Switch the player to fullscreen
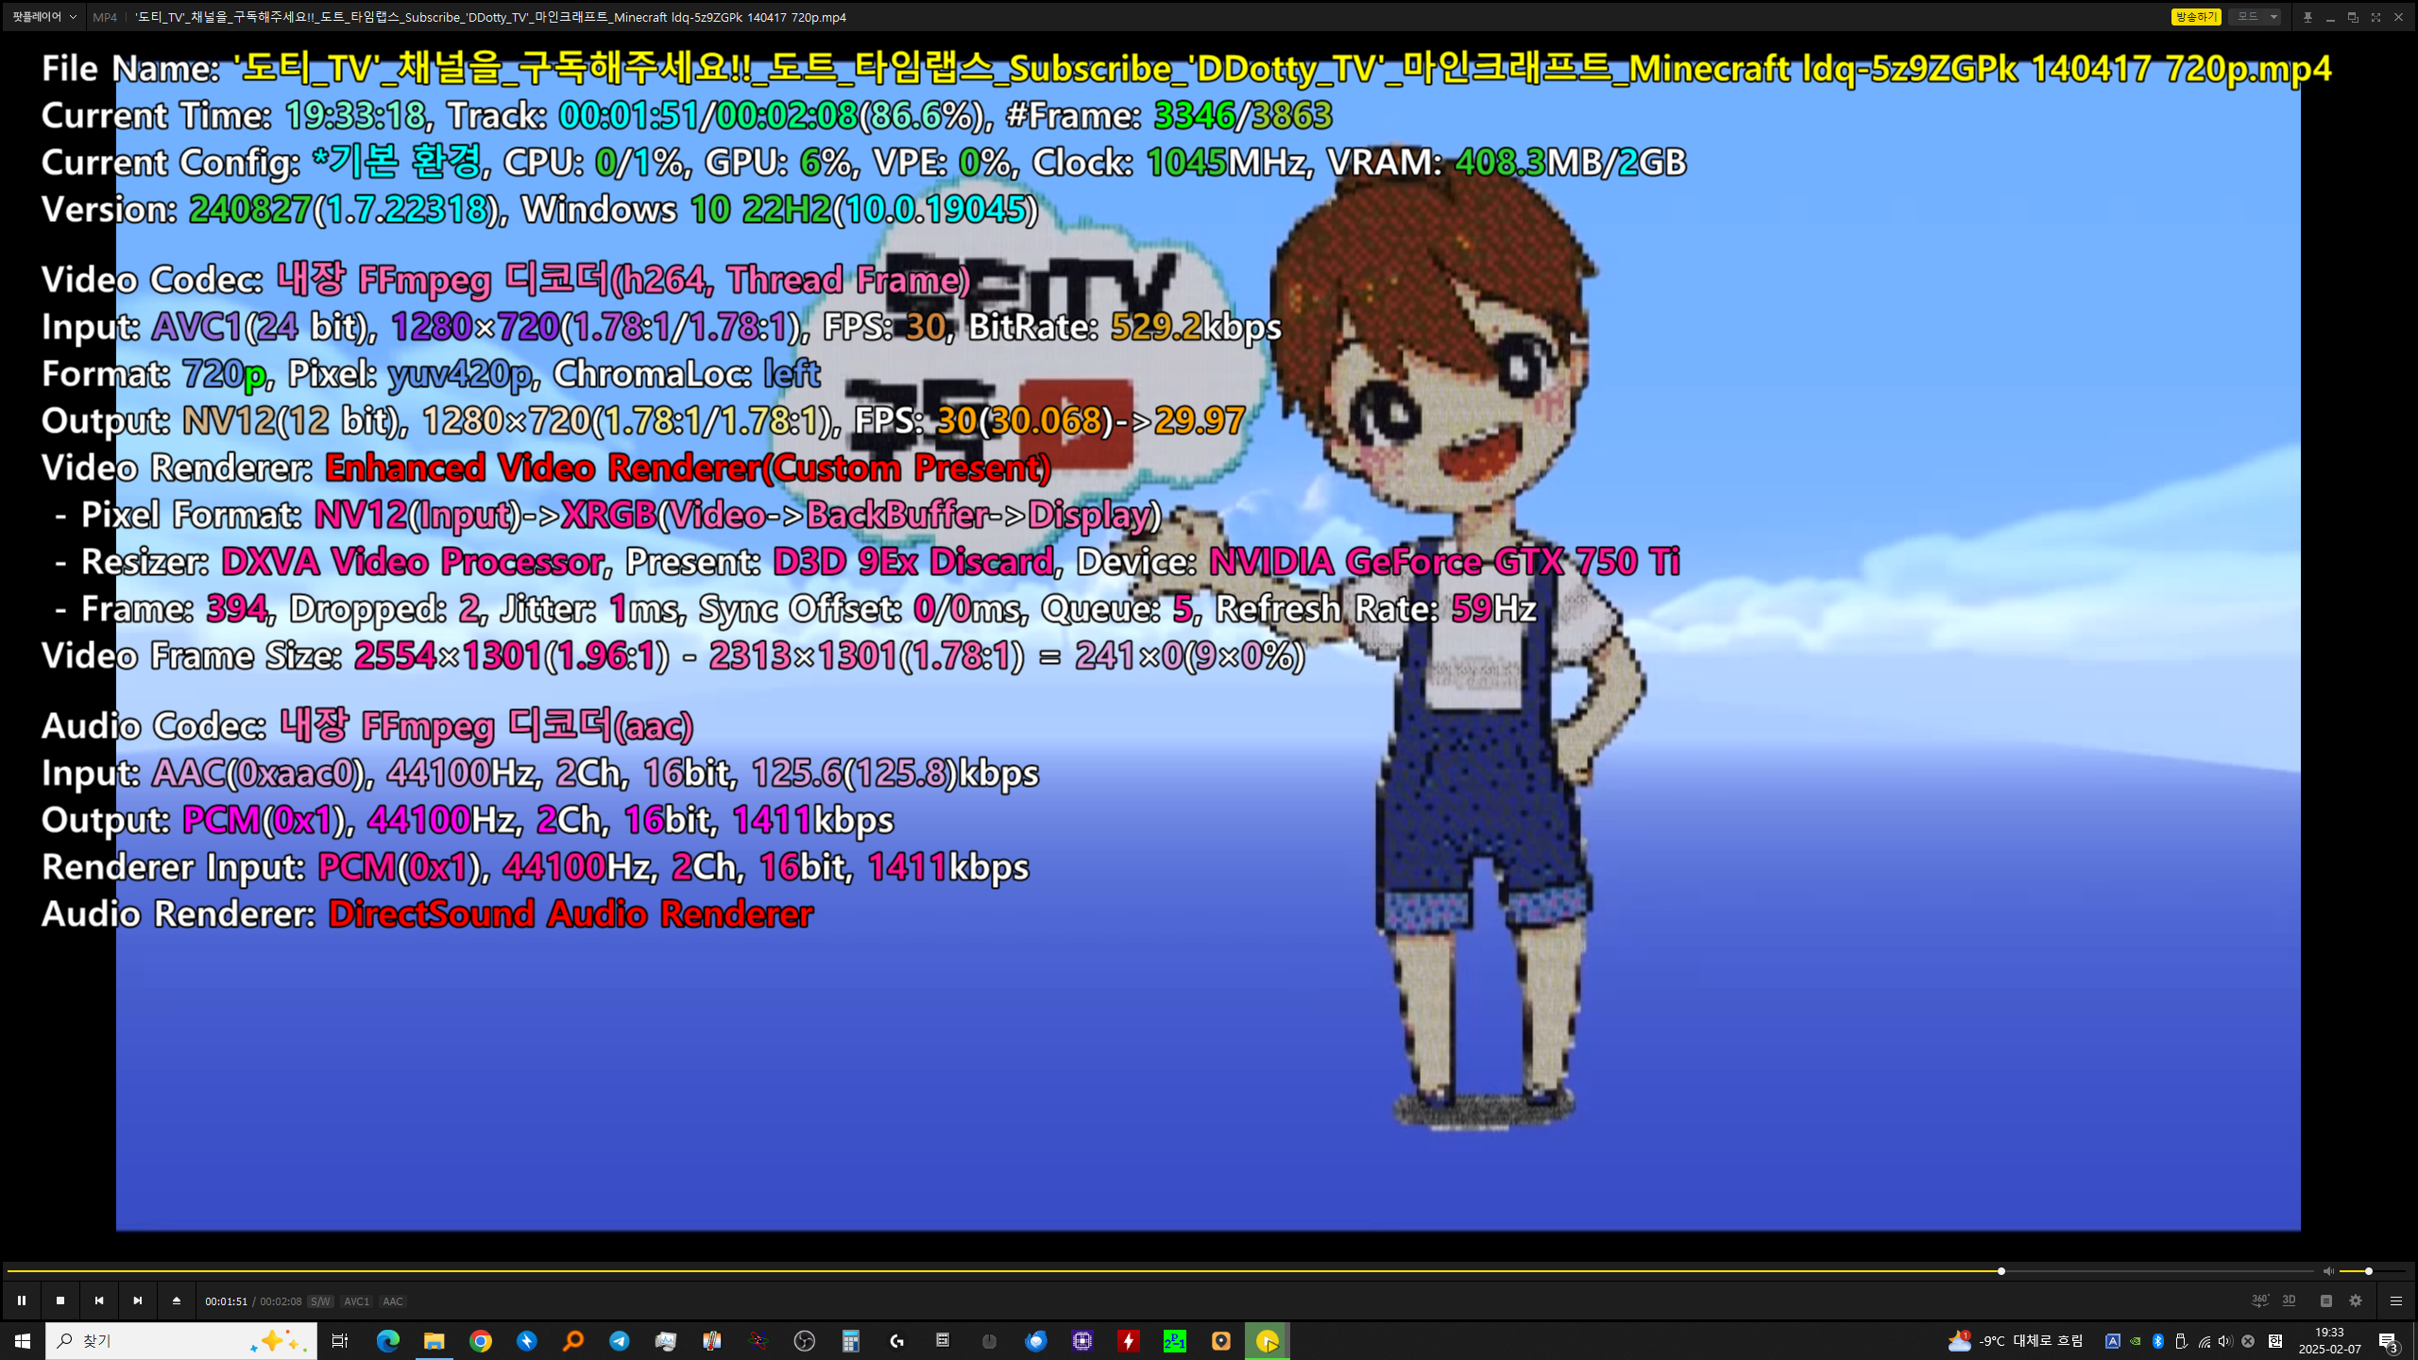This screenshot has height=1360, width=2418. 2375,17
